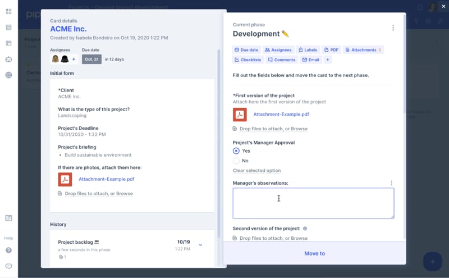Image resolution: width=449 pixels, height=278 pixels.
Task: Click Clear selected option link
Action: click(256, 171)
